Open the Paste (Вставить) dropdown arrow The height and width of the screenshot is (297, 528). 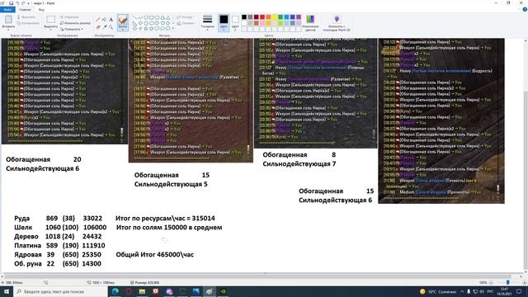(8, 29)
